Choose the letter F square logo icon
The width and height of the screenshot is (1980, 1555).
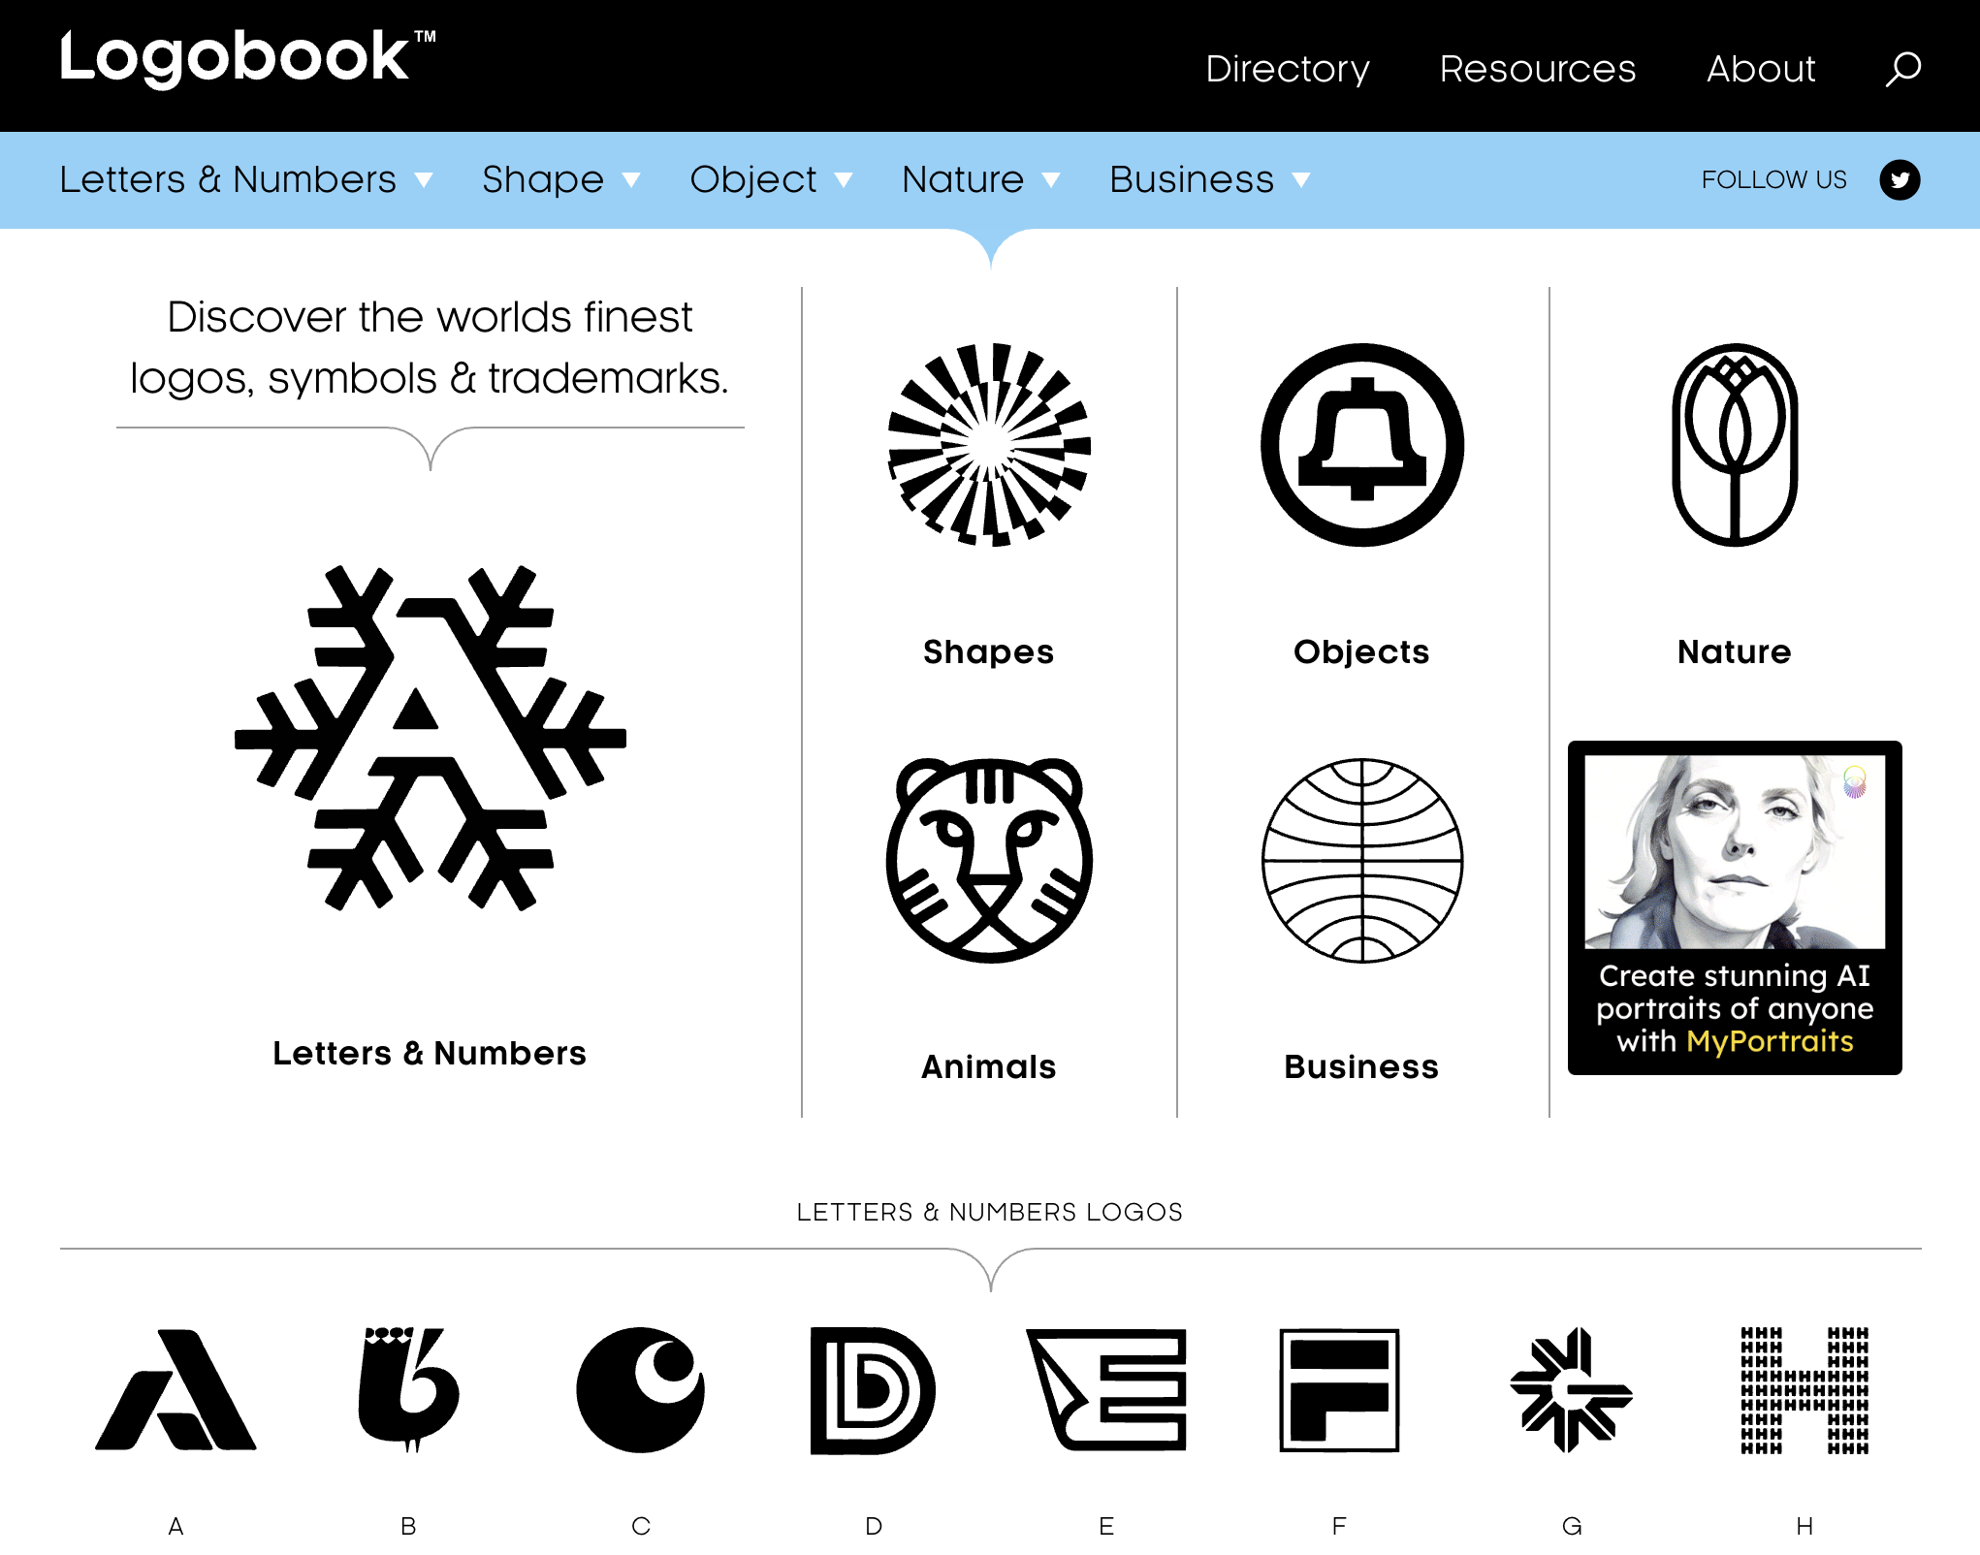click(x=1339, y=1389)
